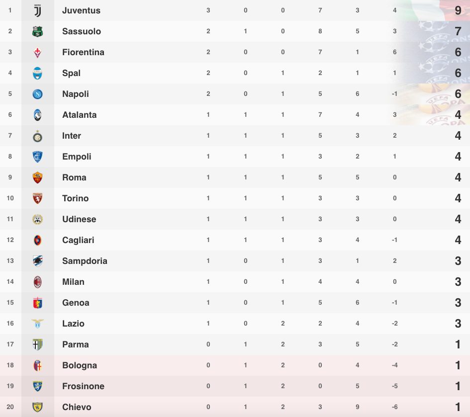470x417 pixels.
Task: Click the Genoa club crest
Action: [37, 303]
